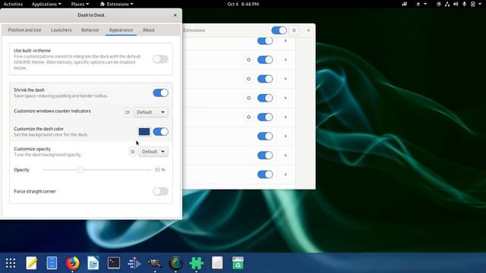Select the Appearance tab

click(121, 30)
